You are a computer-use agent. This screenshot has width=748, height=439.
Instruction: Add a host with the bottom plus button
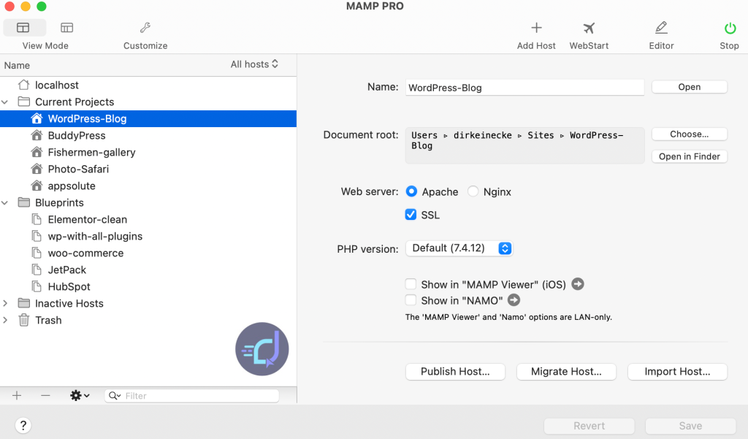click(x=17, y=396)
